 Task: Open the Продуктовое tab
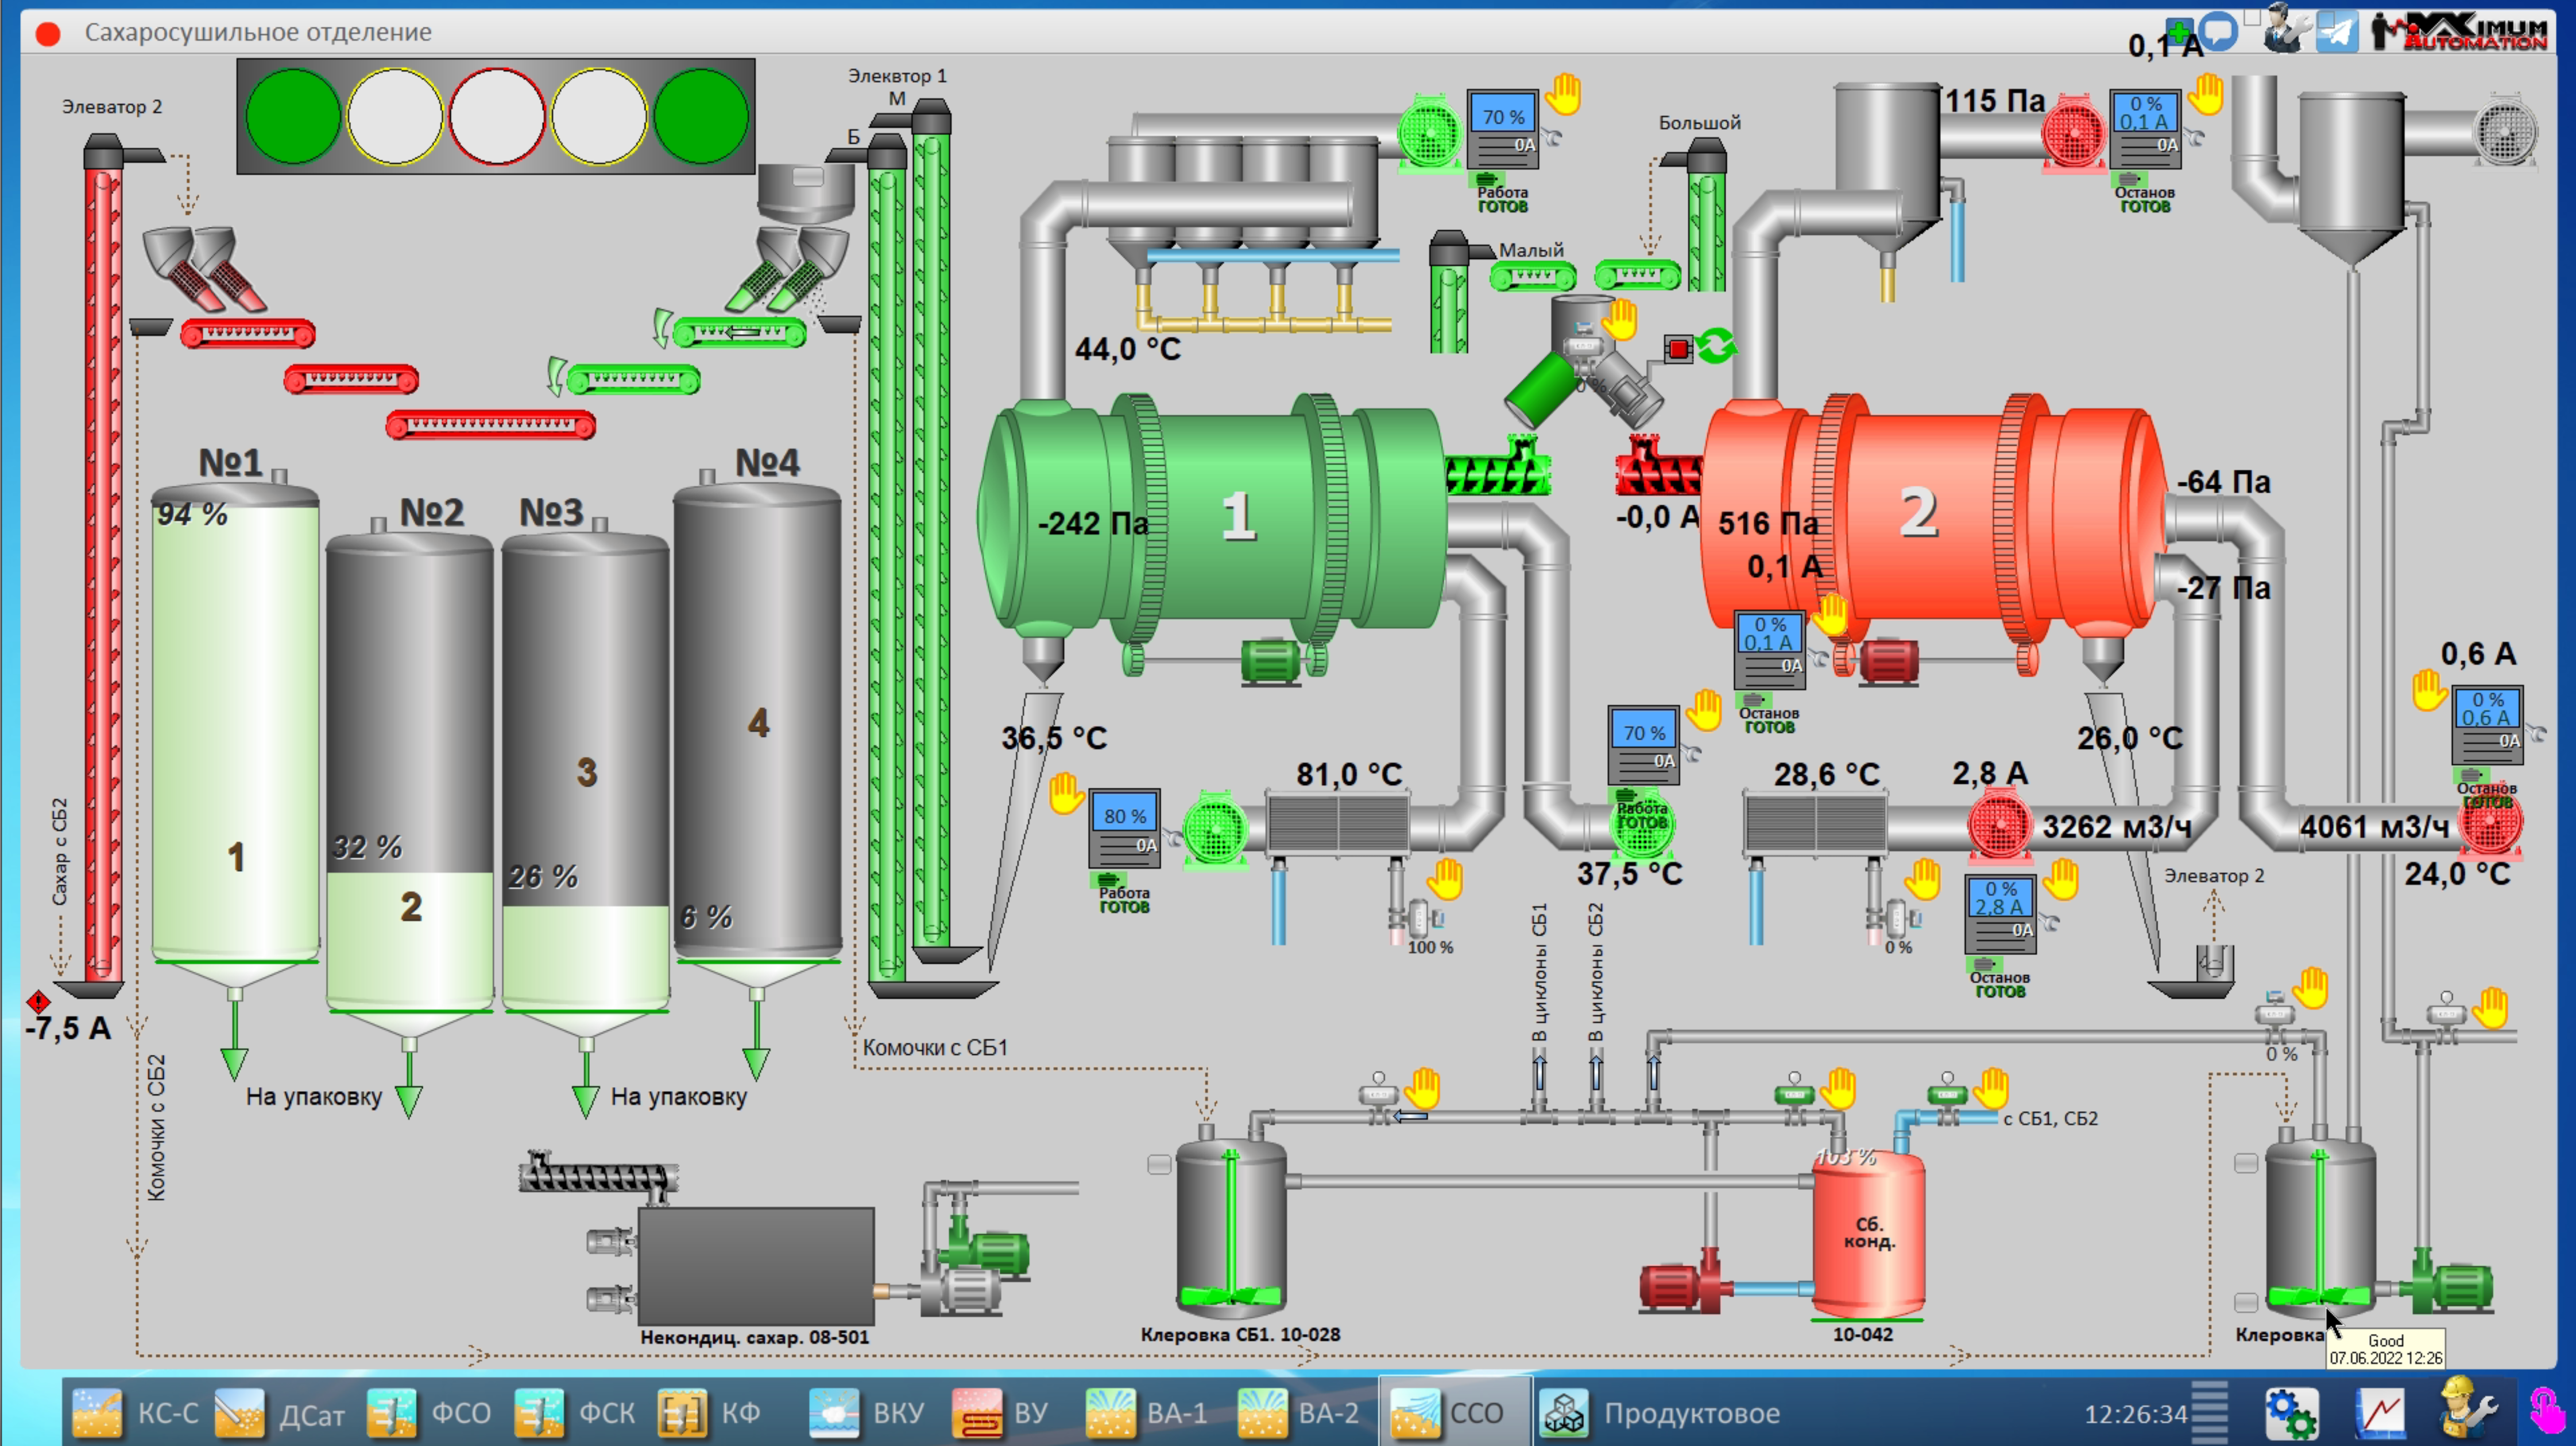[1660, 1413]
